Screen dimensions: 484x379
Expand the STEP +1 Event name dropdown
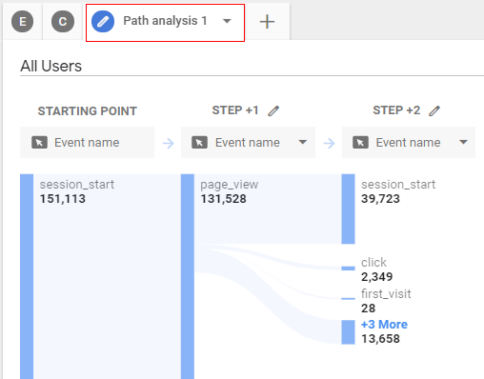click(x=303, y=142)
